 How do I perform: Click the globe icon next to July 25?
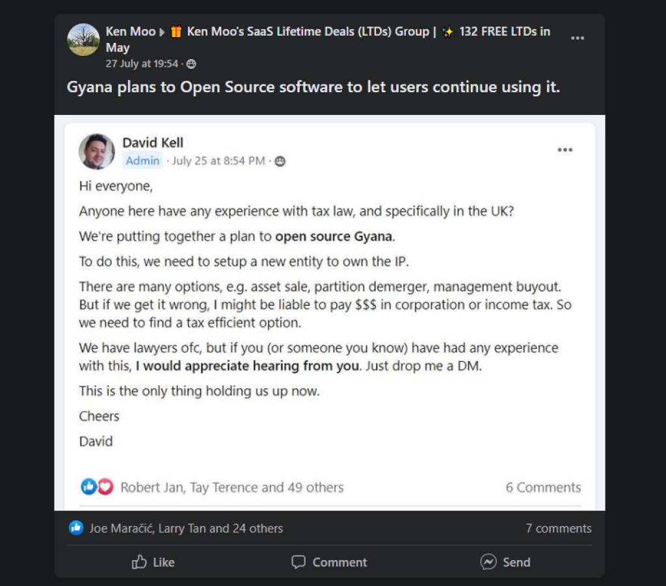280,161
